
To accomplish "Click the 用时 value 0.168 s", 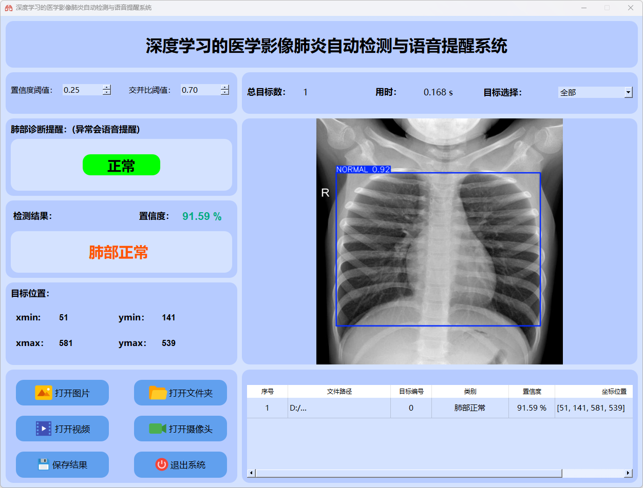I will [438, 93].
